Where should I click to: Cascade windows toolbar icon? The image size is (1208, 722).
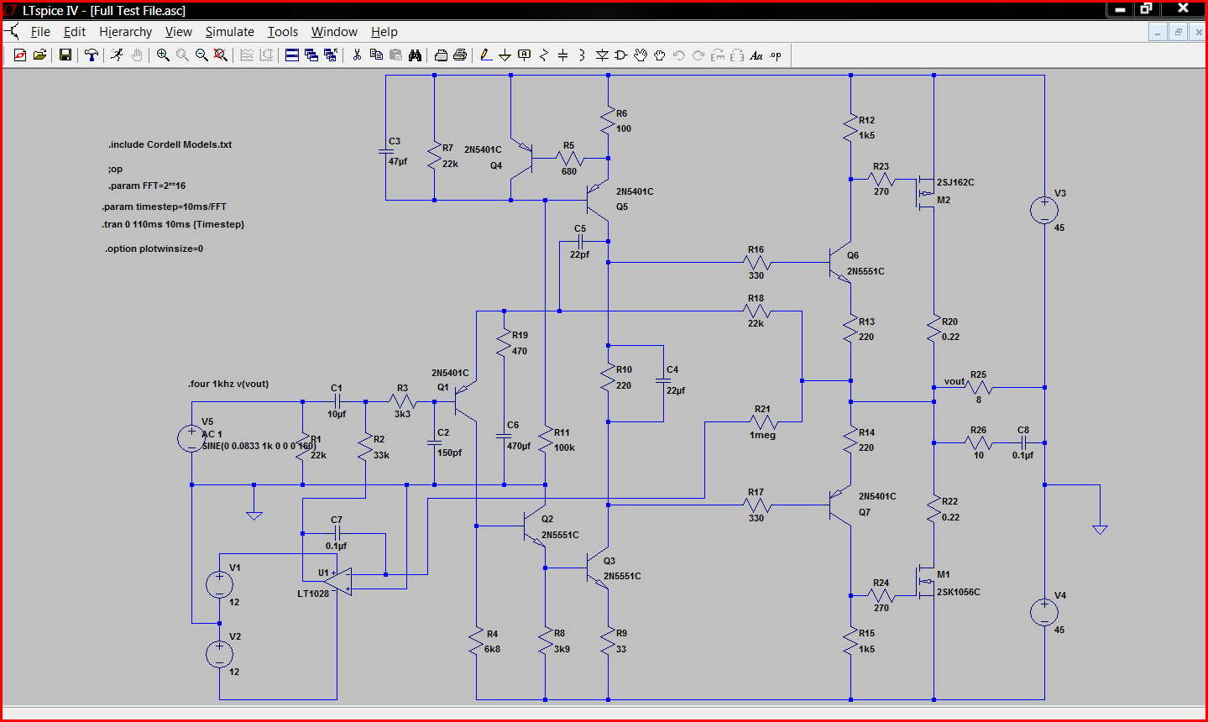point(311,55)
